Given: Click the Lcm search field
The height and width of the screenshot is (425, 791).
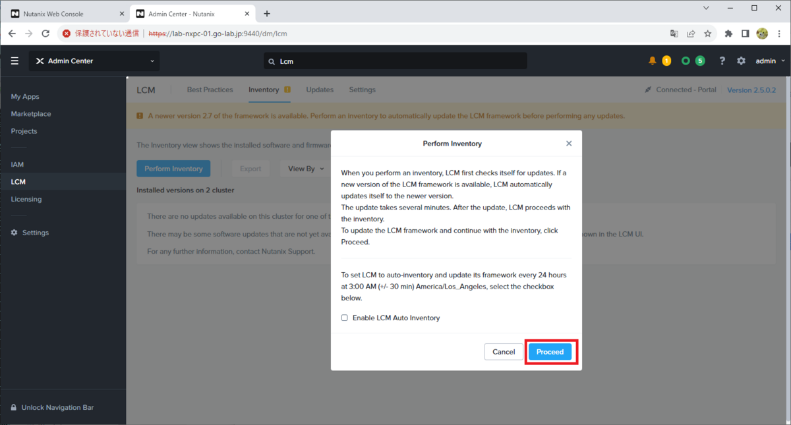Looking at the screenshot, I should point(395,61).
